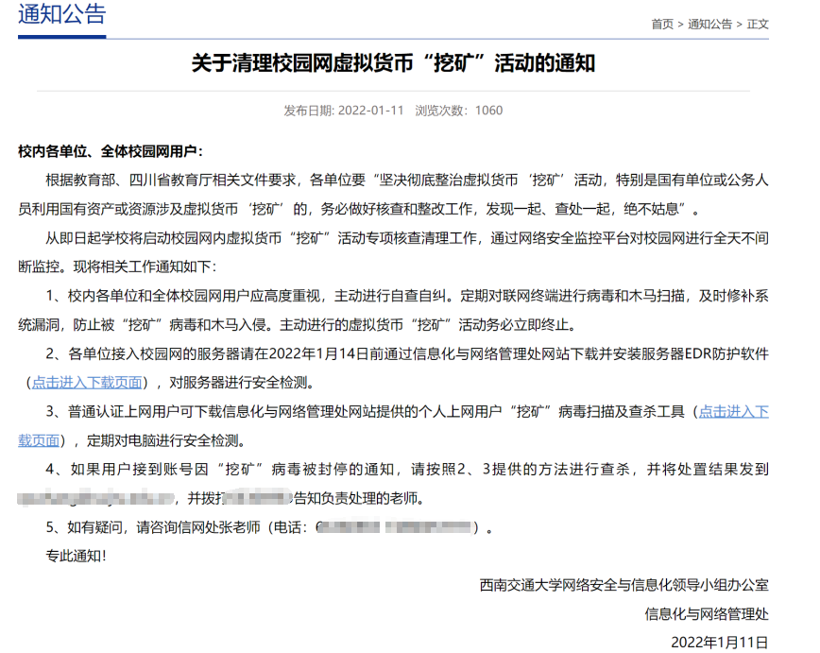820x653 pixels.
Task: Click the closing date 2022年1月11日
Action: point(720,642)
